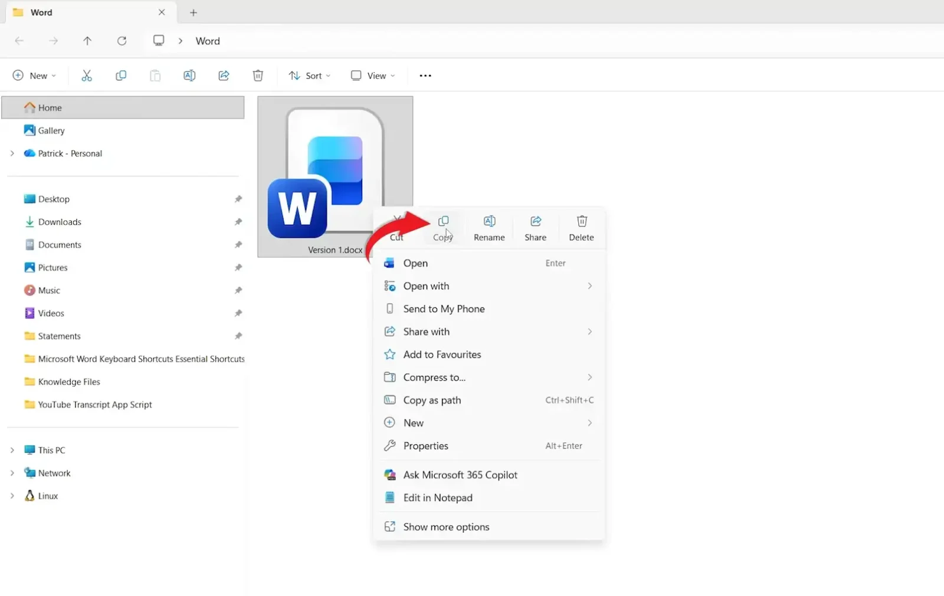
Task: Open the Sort dropdown
Action: pos(310,76)
